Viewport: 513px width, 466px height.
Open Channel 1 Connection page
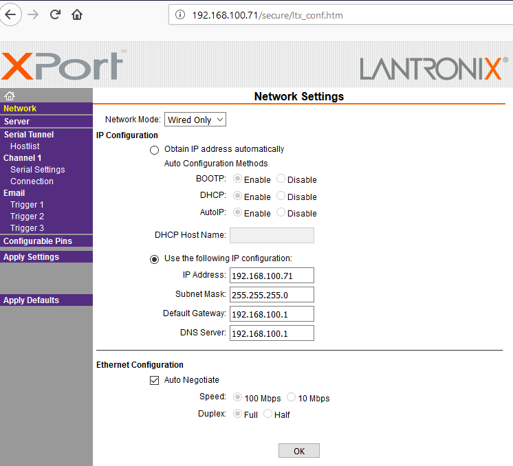point(32,181)
